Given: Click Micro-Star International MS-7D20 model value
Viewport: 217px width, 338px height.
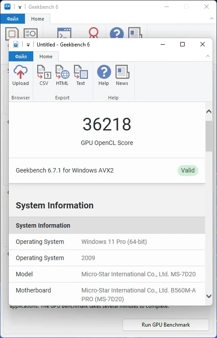Looking at the screenshot, I should click(x=139, y=274).
